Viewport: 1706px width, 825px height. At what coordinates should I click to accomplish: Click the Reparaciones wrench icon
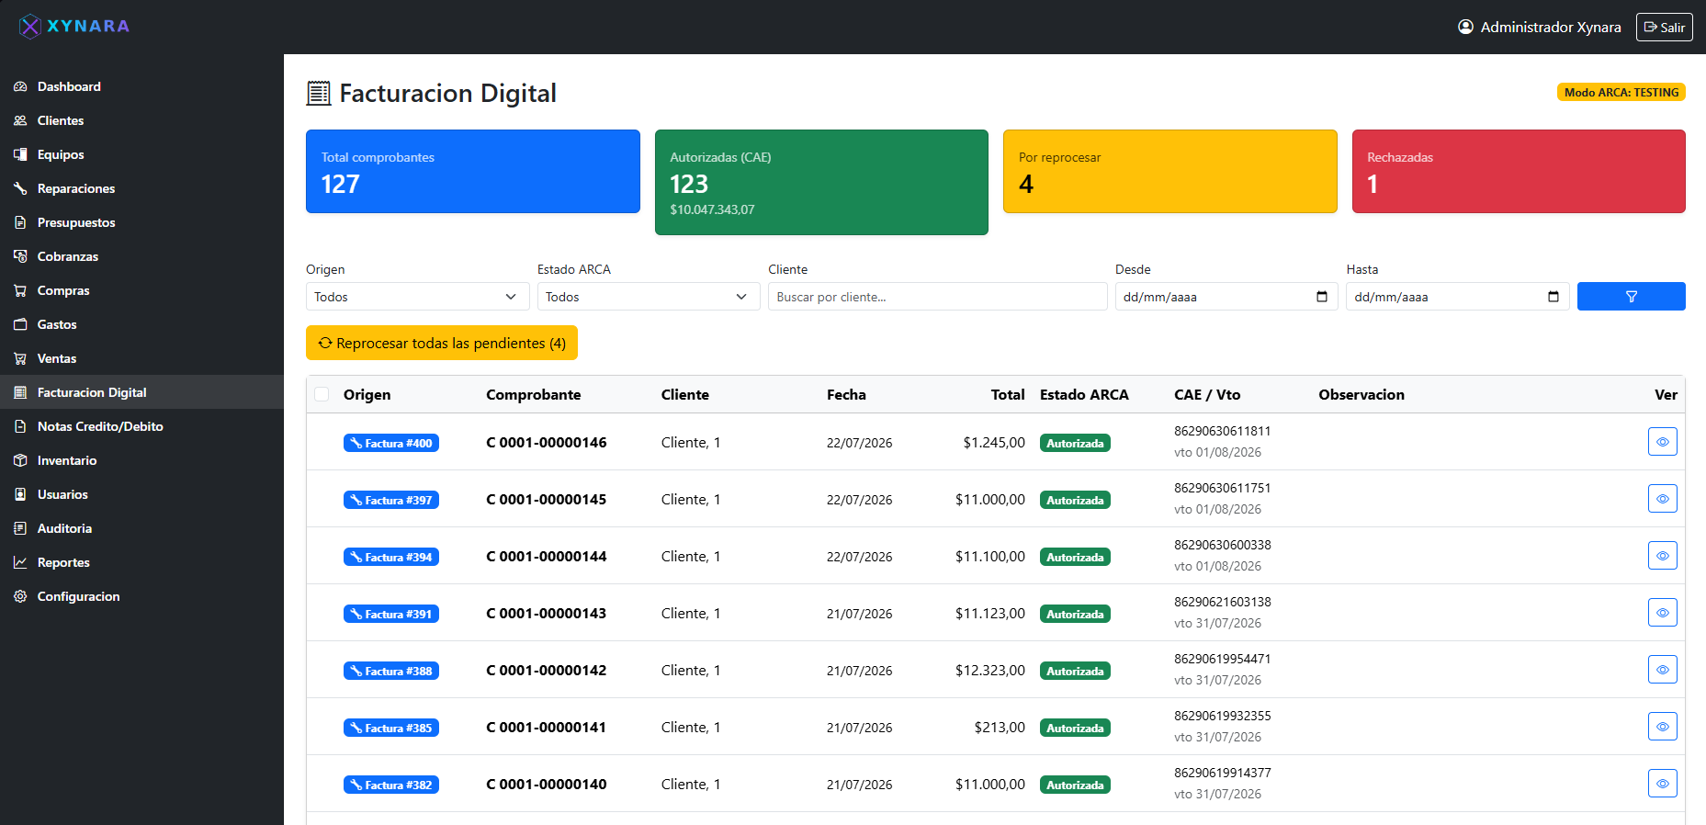click(20, 188)
